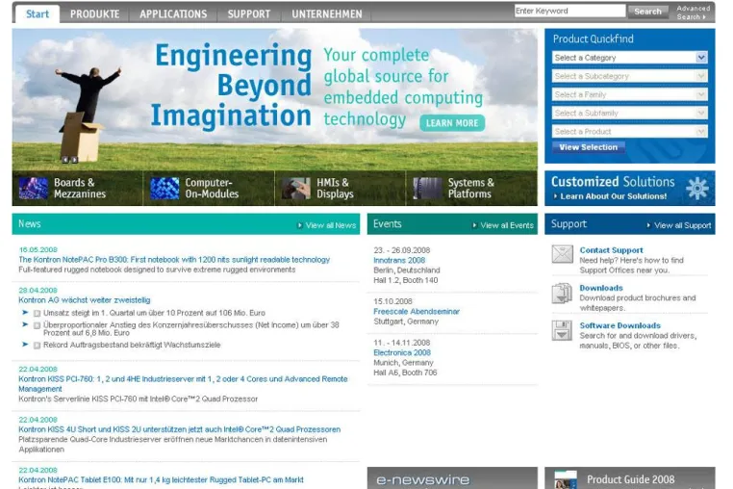Click the Contact Support envelope icon
This screenshot has width=733, height=489.
click(x=562, y=254)
